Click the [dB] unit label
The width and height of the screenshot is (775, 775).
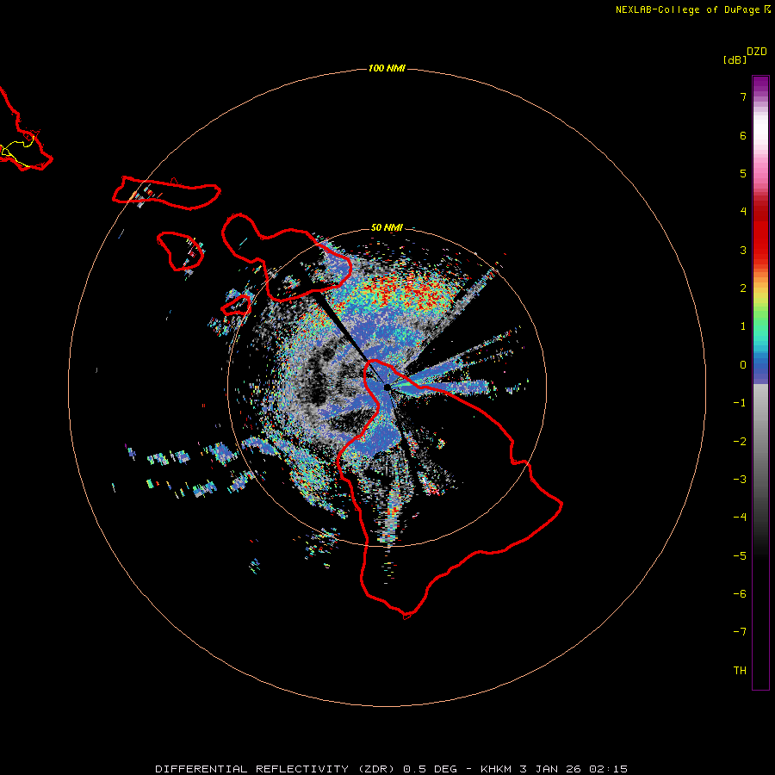pyautogui.click(x=735, y=59)
